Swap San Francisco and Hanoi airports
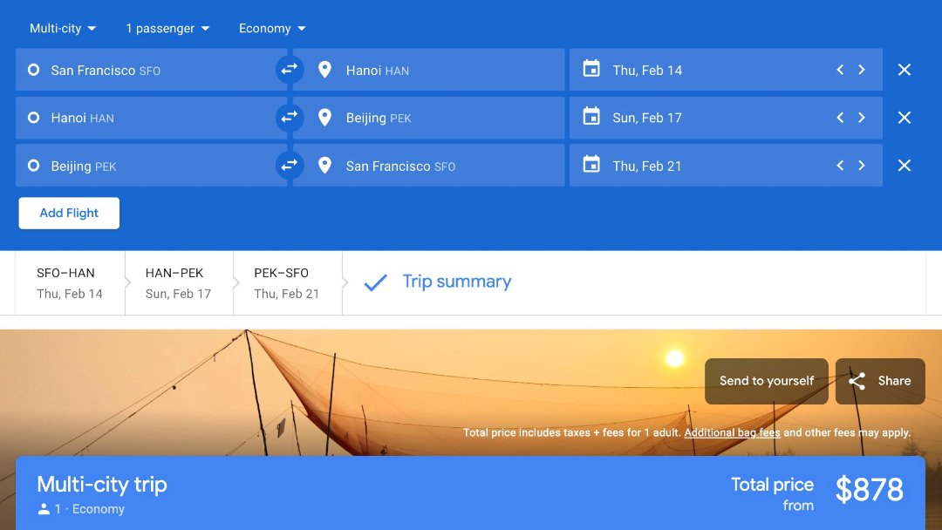Image resolution: width=942 pixels, height=530 pixels. (x=290, y=70)
